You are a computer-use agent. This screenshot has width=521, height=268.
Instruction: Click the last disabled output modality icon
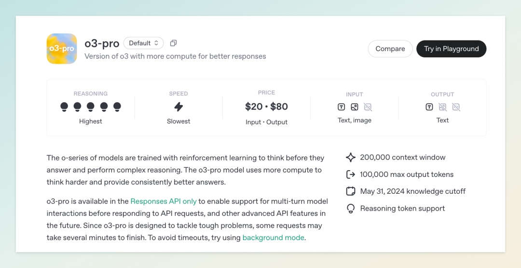click(456, 107)
